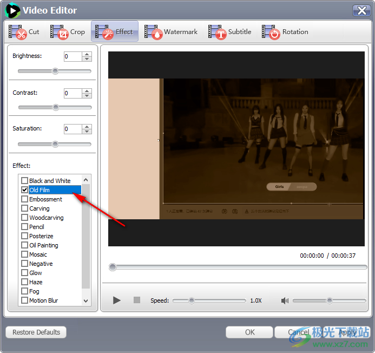375x353 pixels.
Task: Increase Saturation with the up arrow
Action: (87, 127)
